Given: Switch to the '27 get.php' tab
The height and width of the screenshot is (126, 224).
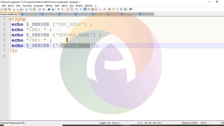Looking at the screenshot, I should [x=99, y=14].
